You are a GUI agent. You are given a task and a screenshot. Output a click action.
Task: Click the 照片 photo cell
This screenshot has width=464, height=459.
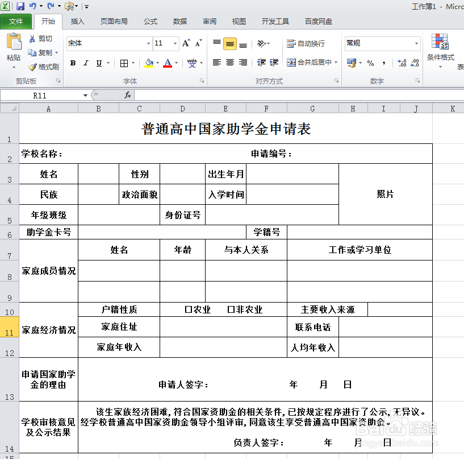pos(385,194)
